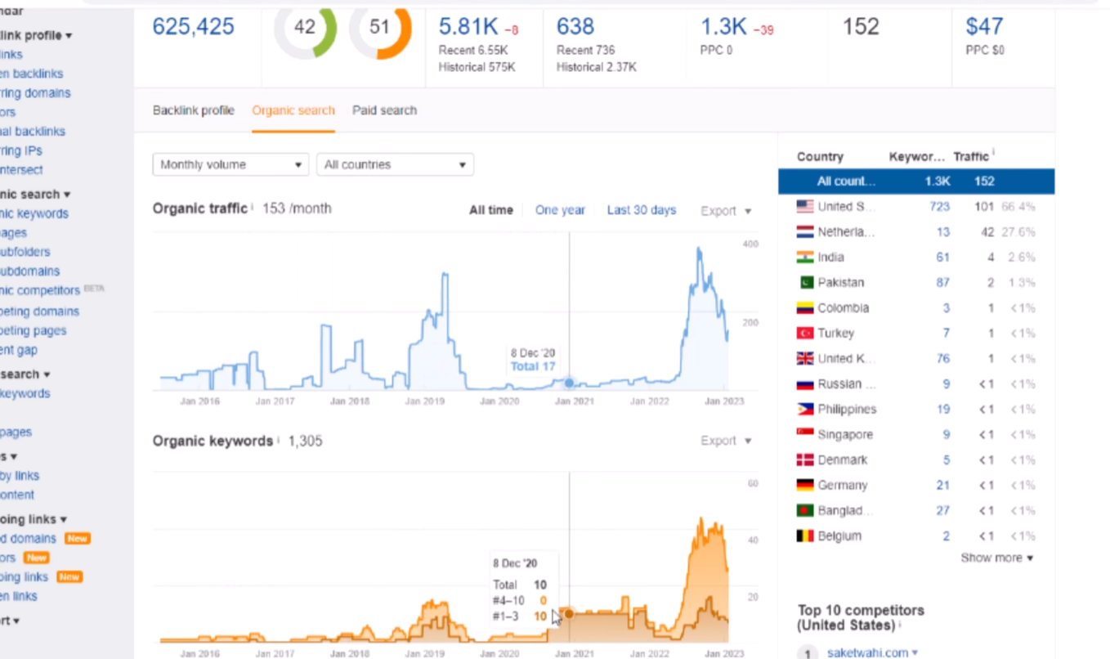This screenshot has width=1110, height=659.
Task: Switch to the Paid search tab
Action: [385, 110]
